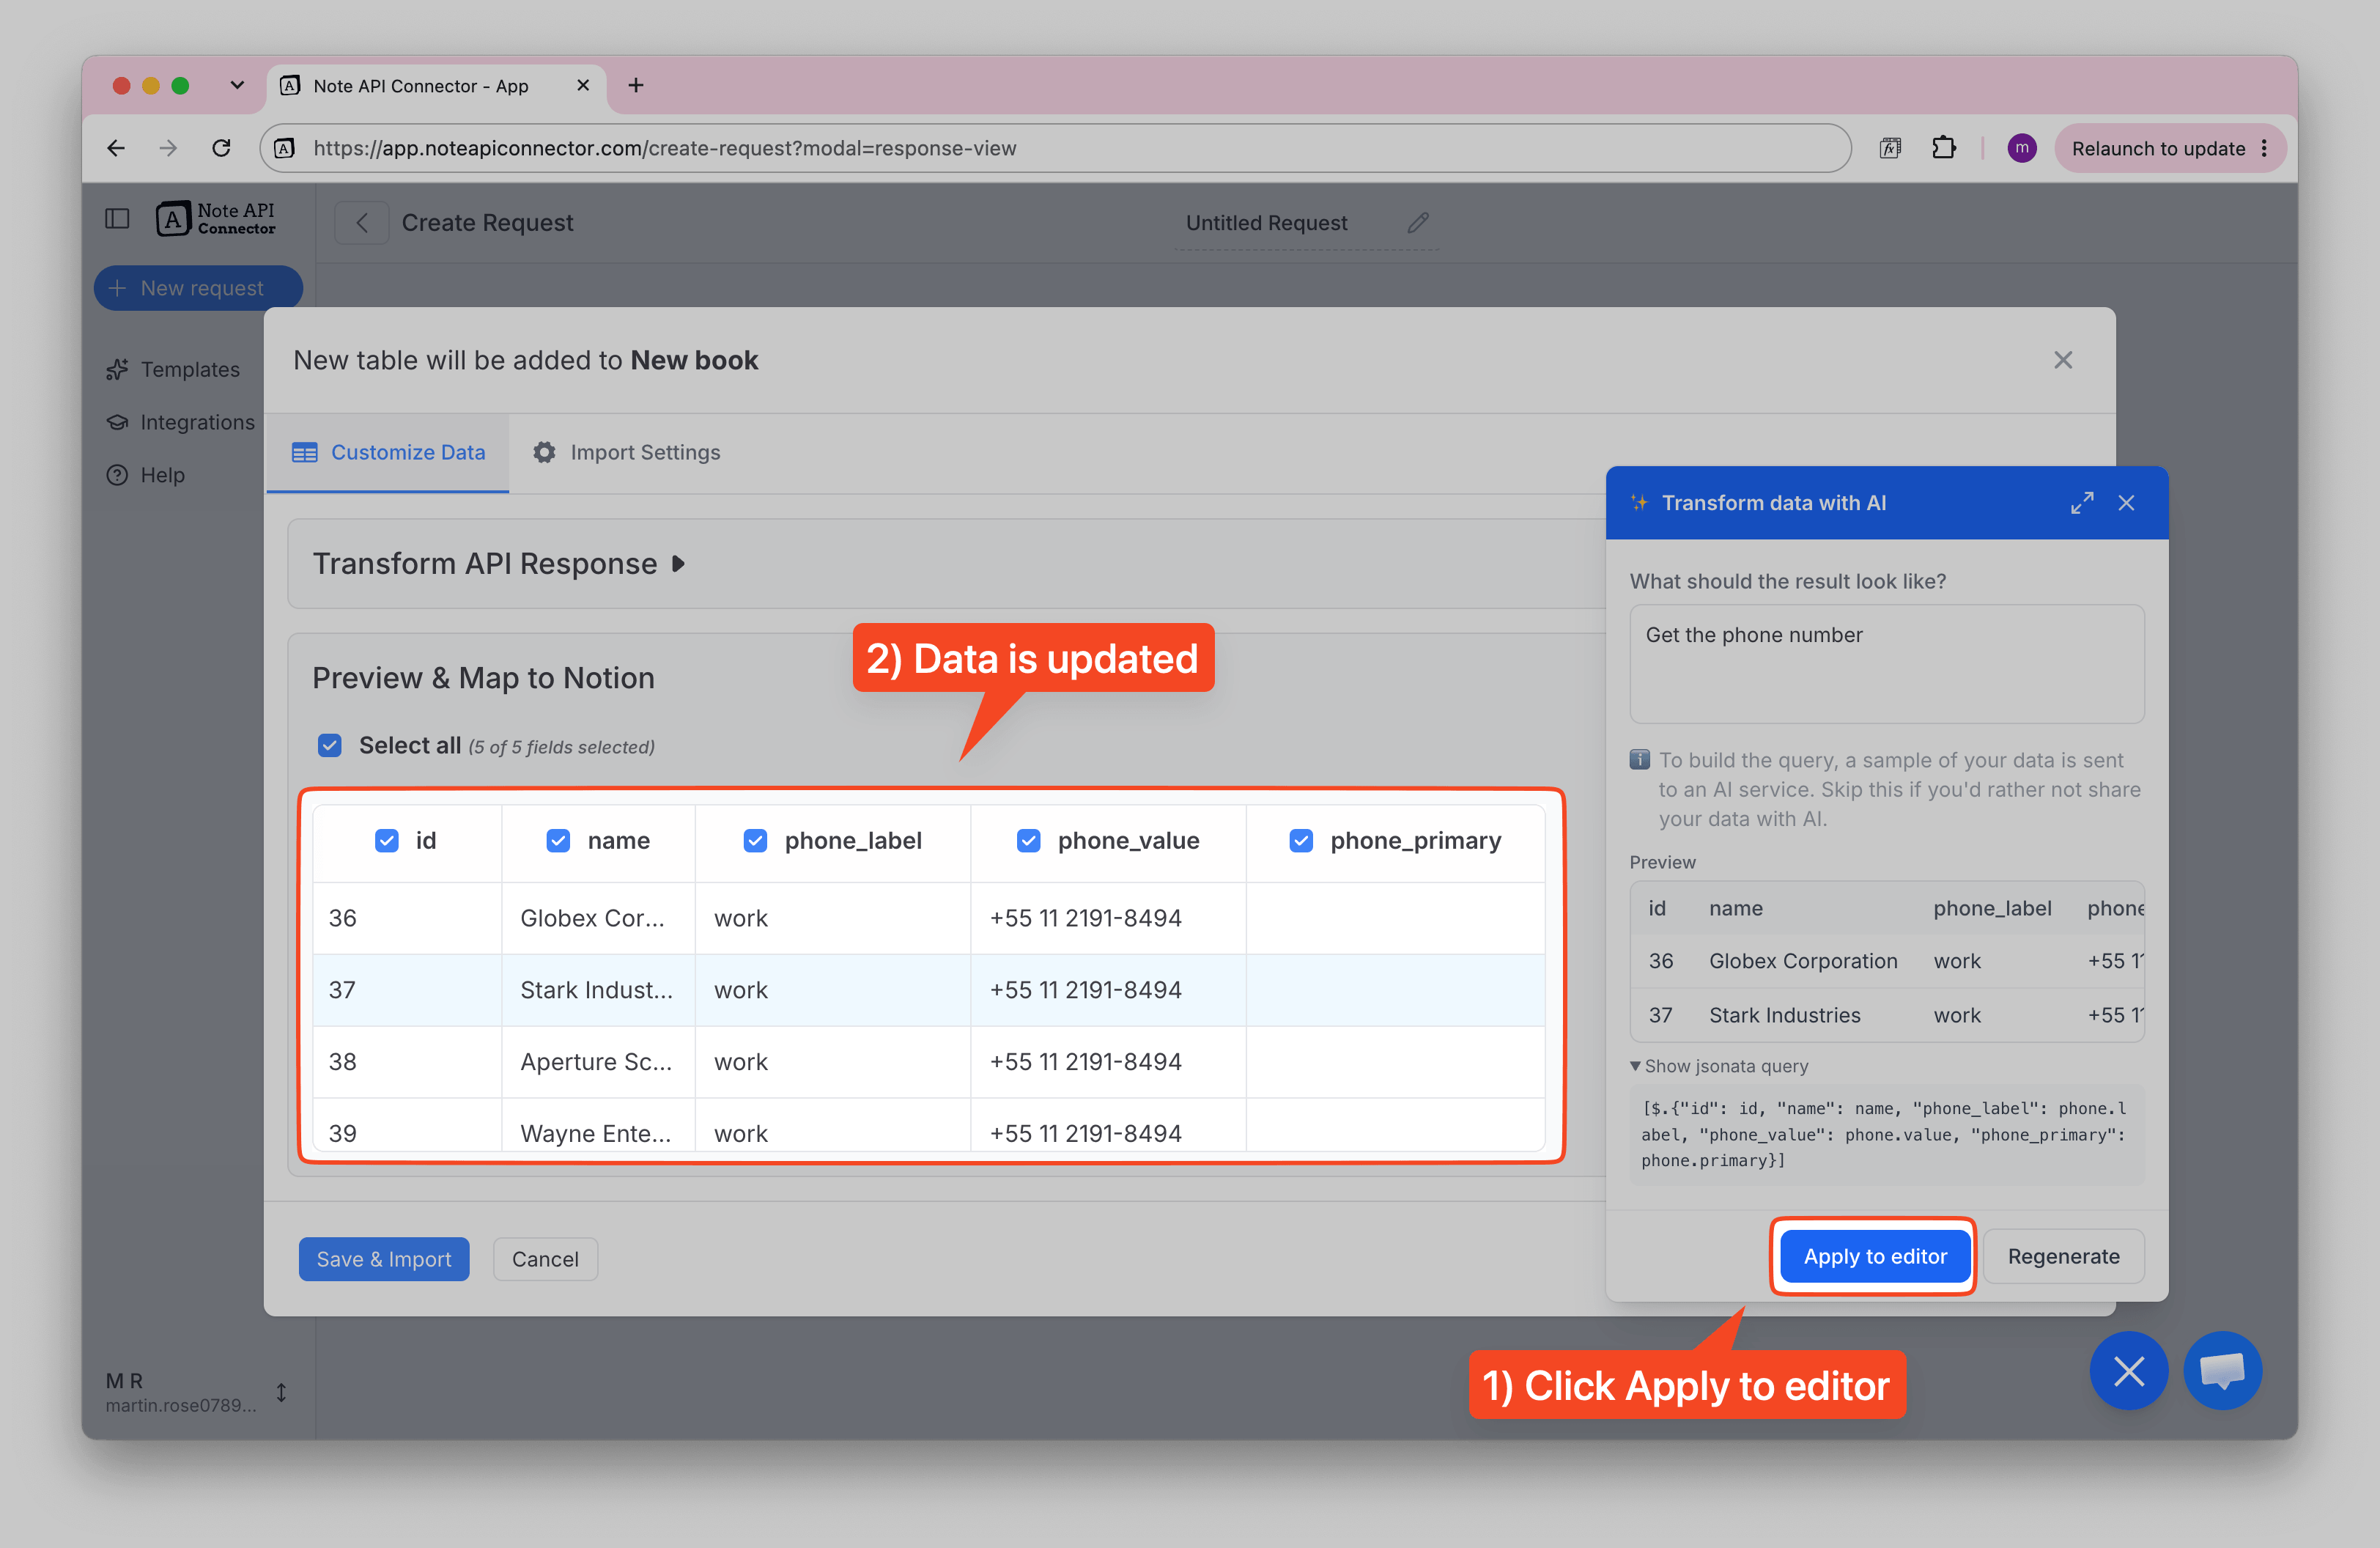The height and width of the screenshot is (1548, 2380).
Task: Open the browser tab list dropdown chevron
Action: (x=237, y=85)
